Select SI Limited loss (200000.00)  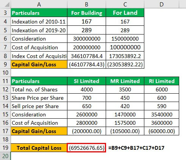pyautogui.click(x=86, y=131)
